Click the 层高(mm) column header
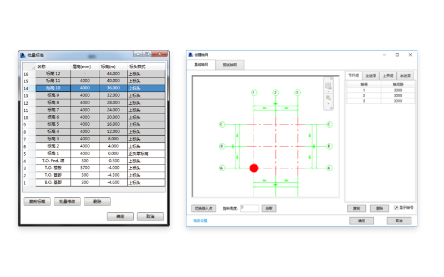This screenshot has width=444, height=277. [x=85, y=66]
